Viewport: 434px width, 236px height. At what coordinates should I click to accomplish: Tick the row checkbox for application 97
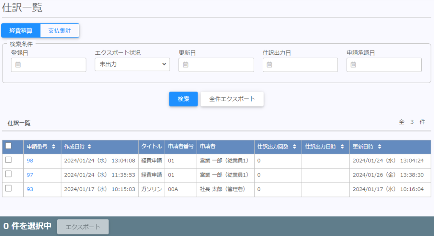pyautogui.click(x=8, y=174)
